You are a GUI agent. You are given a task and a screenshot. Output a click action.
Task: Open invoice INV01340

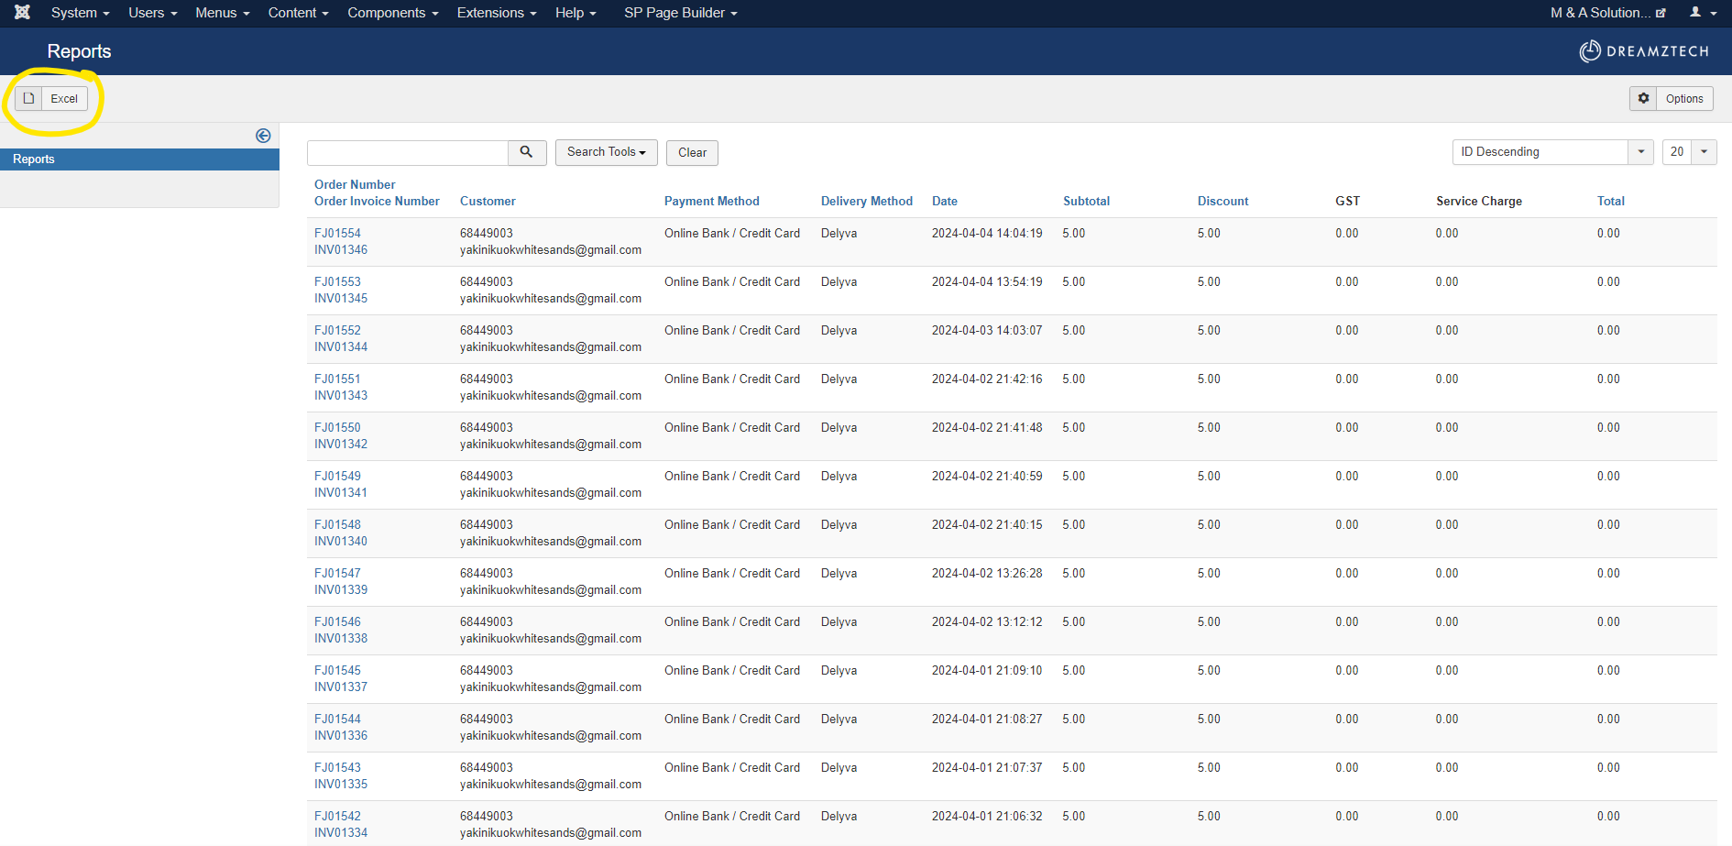pos(341,541)
